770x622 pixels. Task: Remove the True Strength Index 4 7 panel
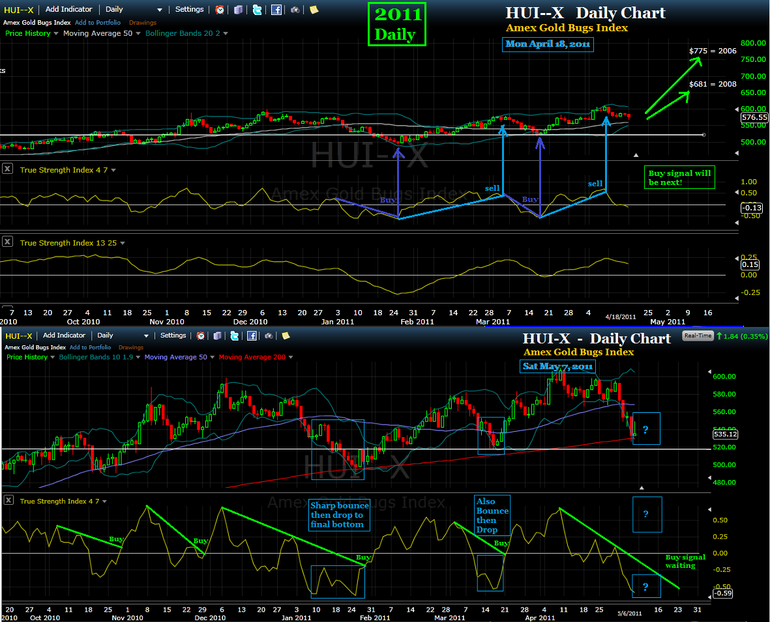tap(7, 168)
